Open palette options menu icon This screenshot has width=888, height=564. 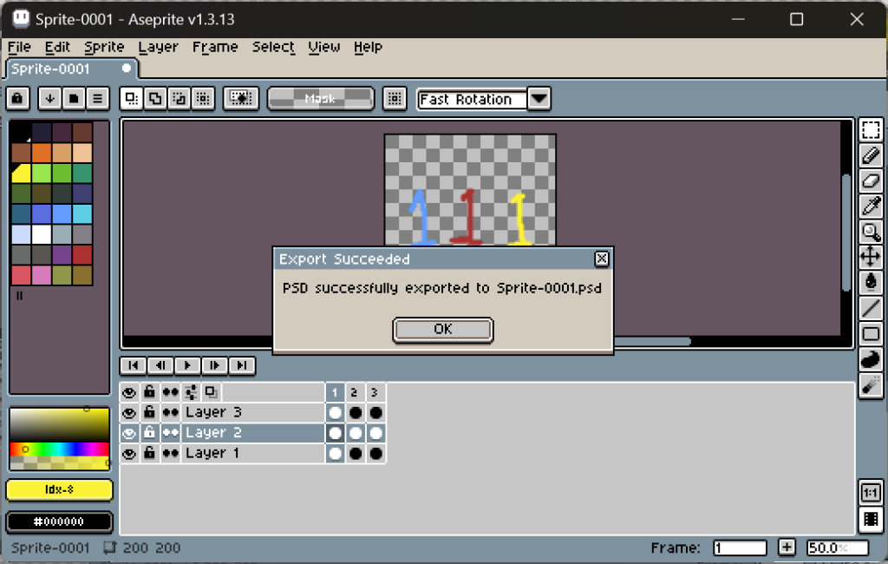97,99
